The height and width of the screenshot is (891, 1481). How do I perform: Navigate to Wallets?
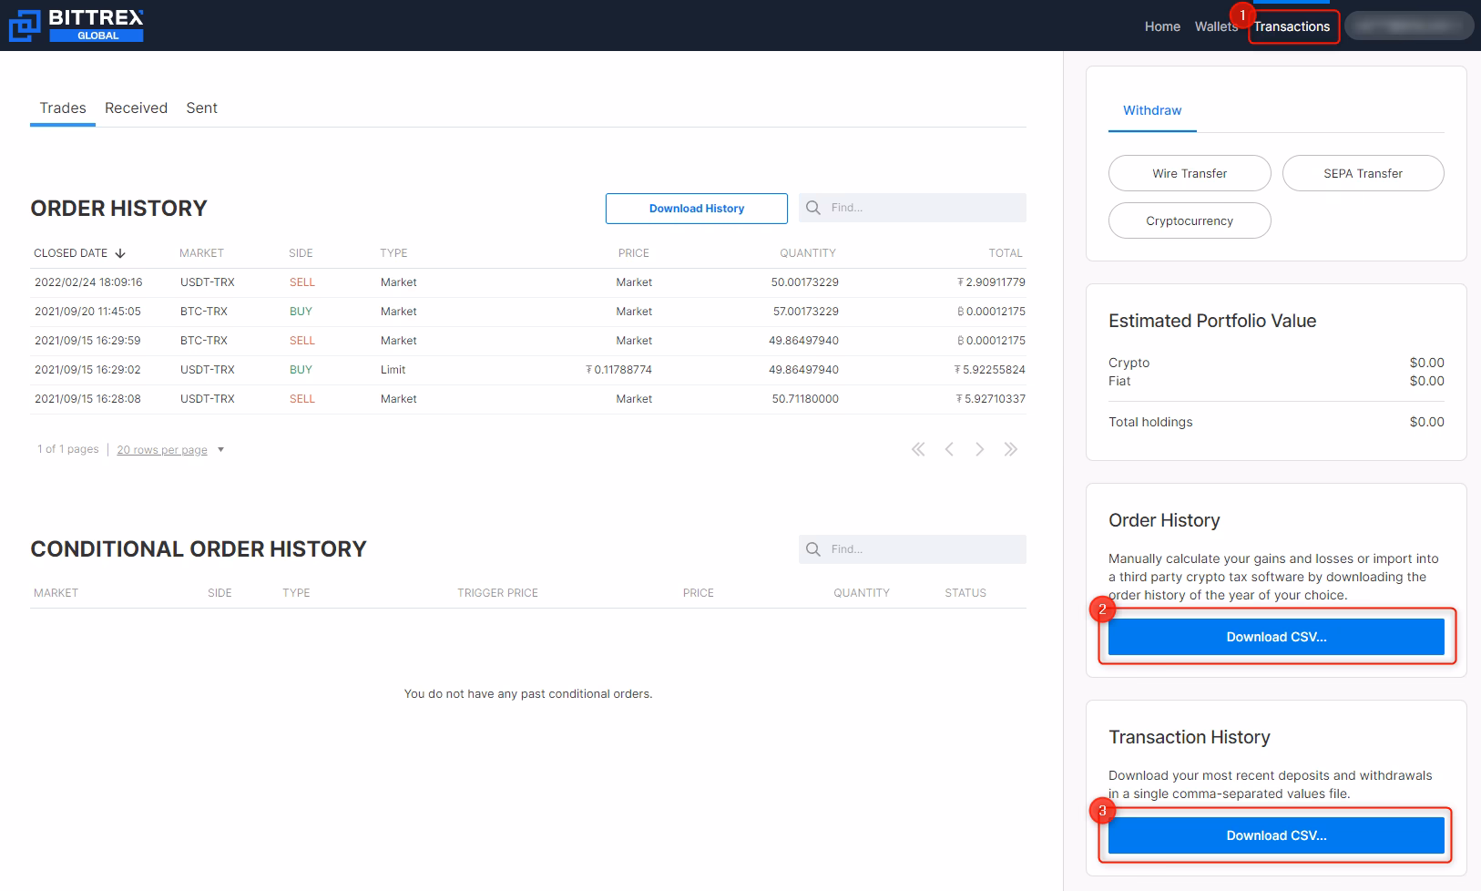(x=1215, y=26)
